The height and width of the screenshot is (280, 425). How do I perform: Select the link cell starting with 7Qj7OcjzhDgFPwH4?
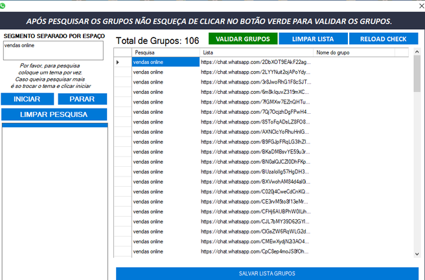256,112
